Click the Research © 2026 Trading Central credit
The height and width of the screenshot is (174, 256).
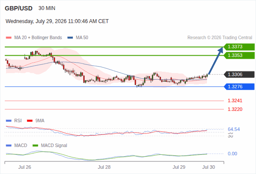220,38
